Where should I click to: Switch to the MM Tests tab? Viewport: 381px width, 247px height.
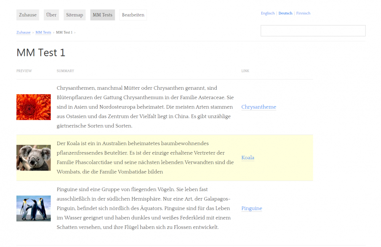click(x=102, y=15)
